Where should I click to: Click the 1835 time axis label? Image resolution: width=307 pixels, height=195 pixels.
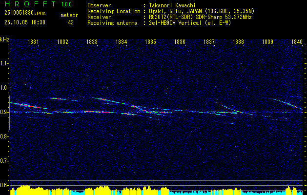coord(150,42)
